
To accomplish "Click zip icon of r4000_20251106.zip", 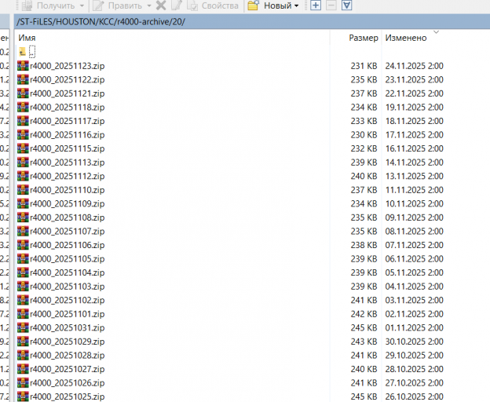I will tap(23, 245).
